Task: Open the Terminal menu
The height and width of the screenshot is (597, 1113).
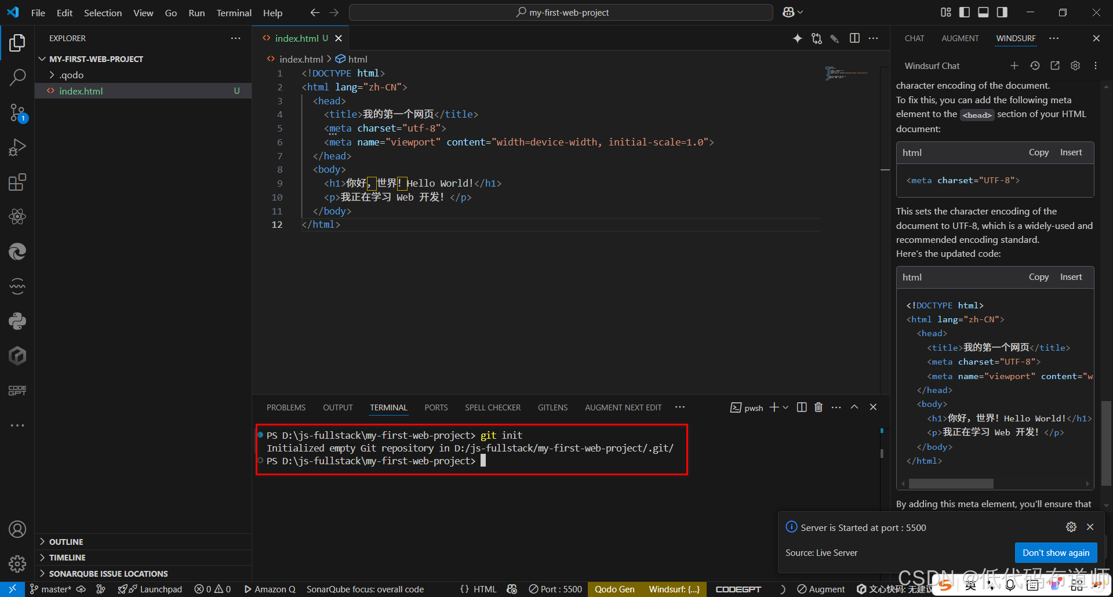Action: click(234, 13)
